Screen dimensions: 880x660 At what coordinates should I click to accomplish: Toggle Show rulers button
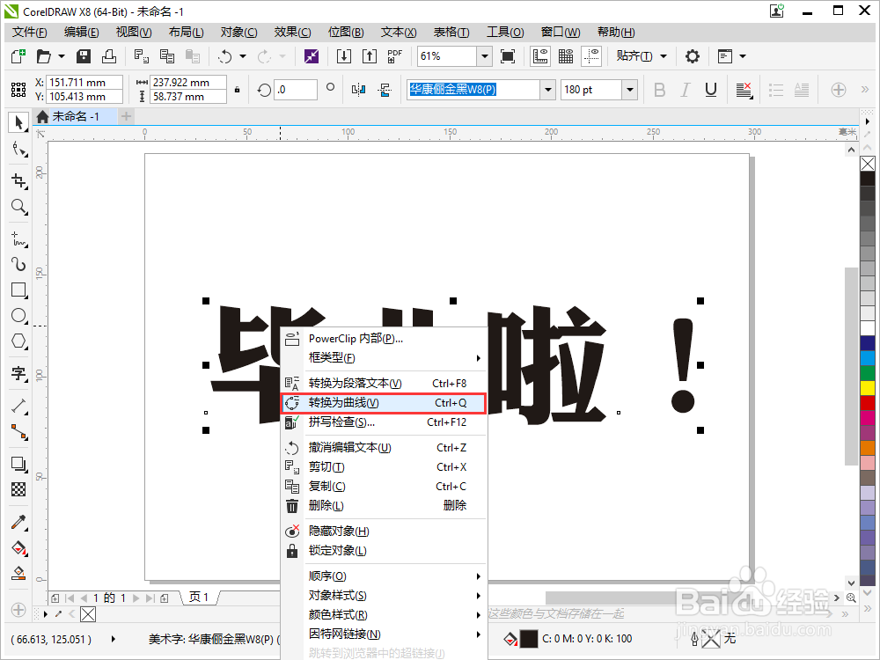(x=540, y=56)
